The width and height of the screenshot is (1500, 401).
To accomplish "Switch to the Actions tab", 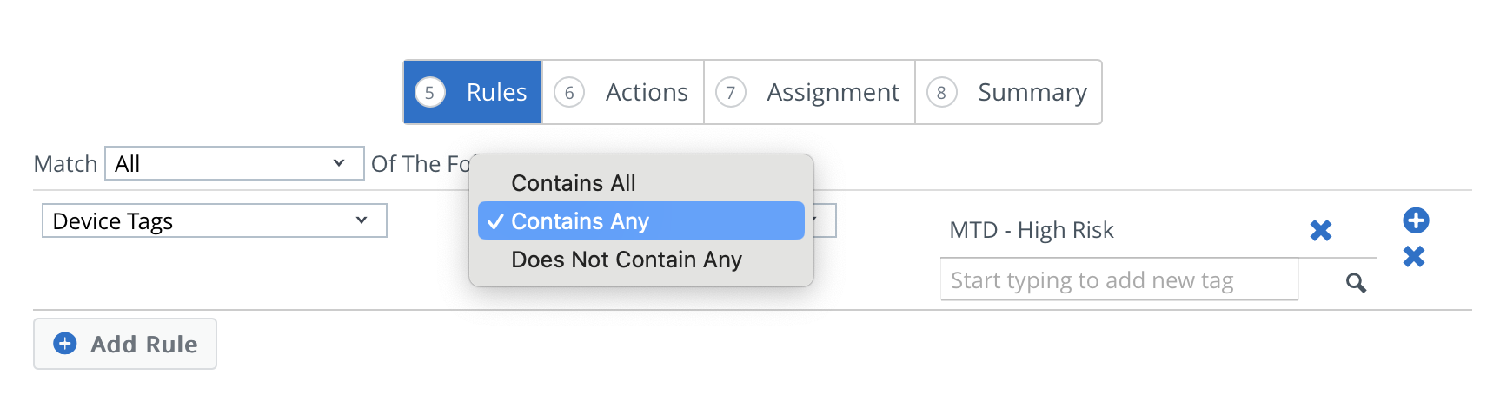I will (623, 92).
